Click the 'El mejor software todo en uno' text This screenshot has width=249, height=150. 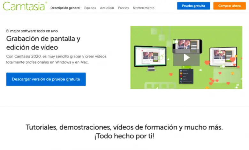[32, 31]
